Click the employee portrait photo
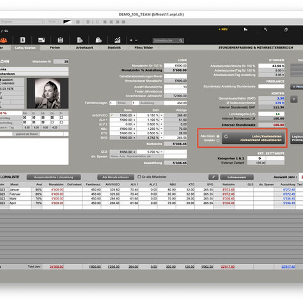 47,93
